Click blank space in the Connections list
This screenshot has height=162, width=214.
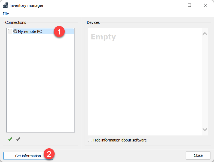(40, 82)
